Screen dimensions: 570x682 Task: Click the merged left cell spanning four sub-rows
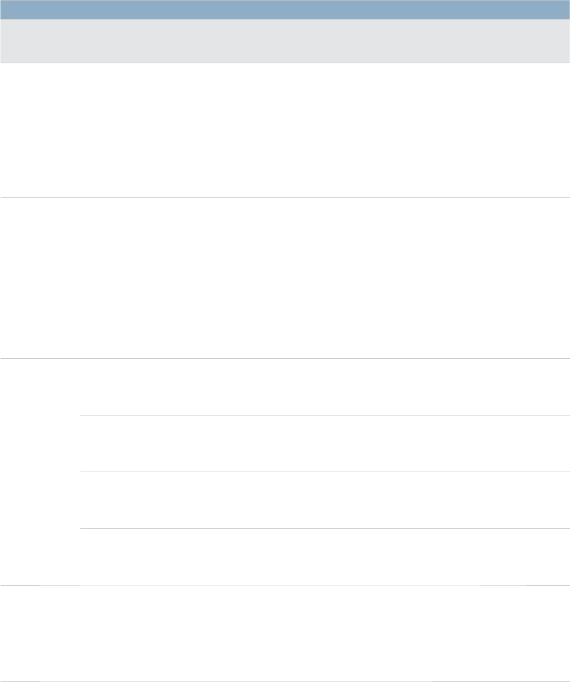[x=40, y=472]
